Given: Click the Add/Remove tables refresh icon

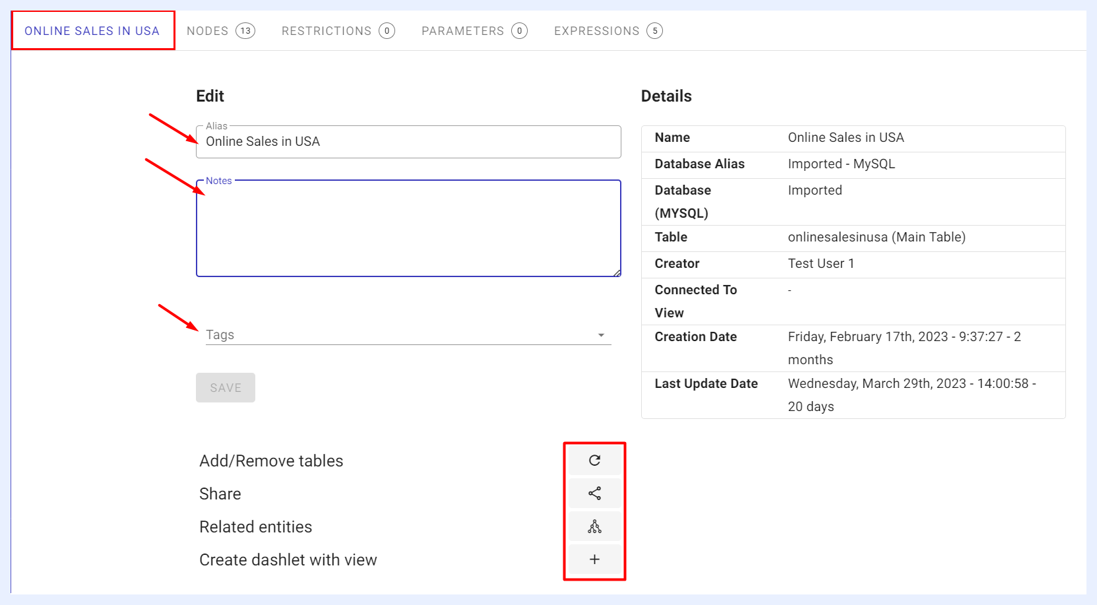Looking at the screenshot, I should pos(594,461).
